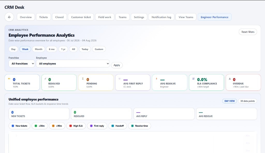Choose the 6 mo range filter
The height and width of the screenshot is (153, 265).
point(52,49)
